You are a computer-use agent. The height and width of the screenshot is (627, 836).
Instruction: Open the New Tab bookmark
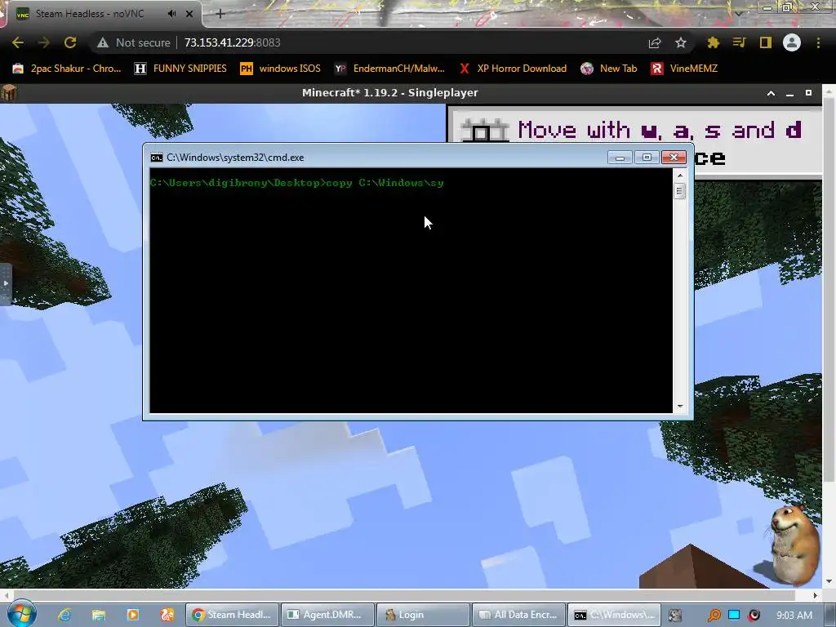[609, 69]
